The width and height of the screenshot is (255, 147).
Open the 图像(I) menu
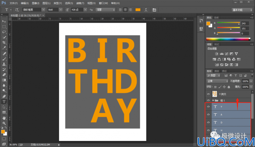(35, 3)
